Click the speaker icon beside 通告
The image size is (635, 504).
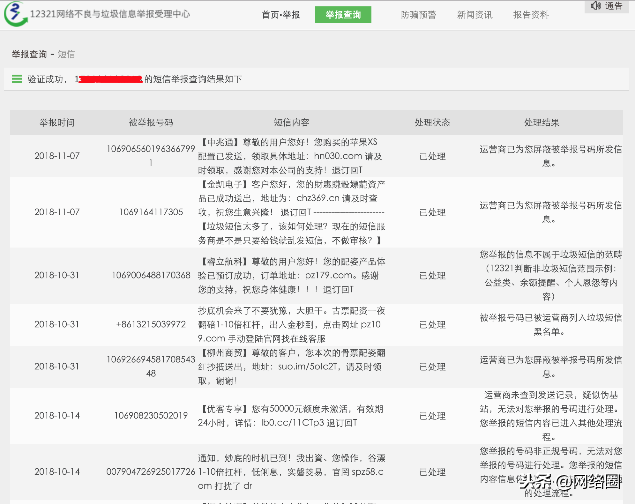pyautogui.click(x=596, y=6)
